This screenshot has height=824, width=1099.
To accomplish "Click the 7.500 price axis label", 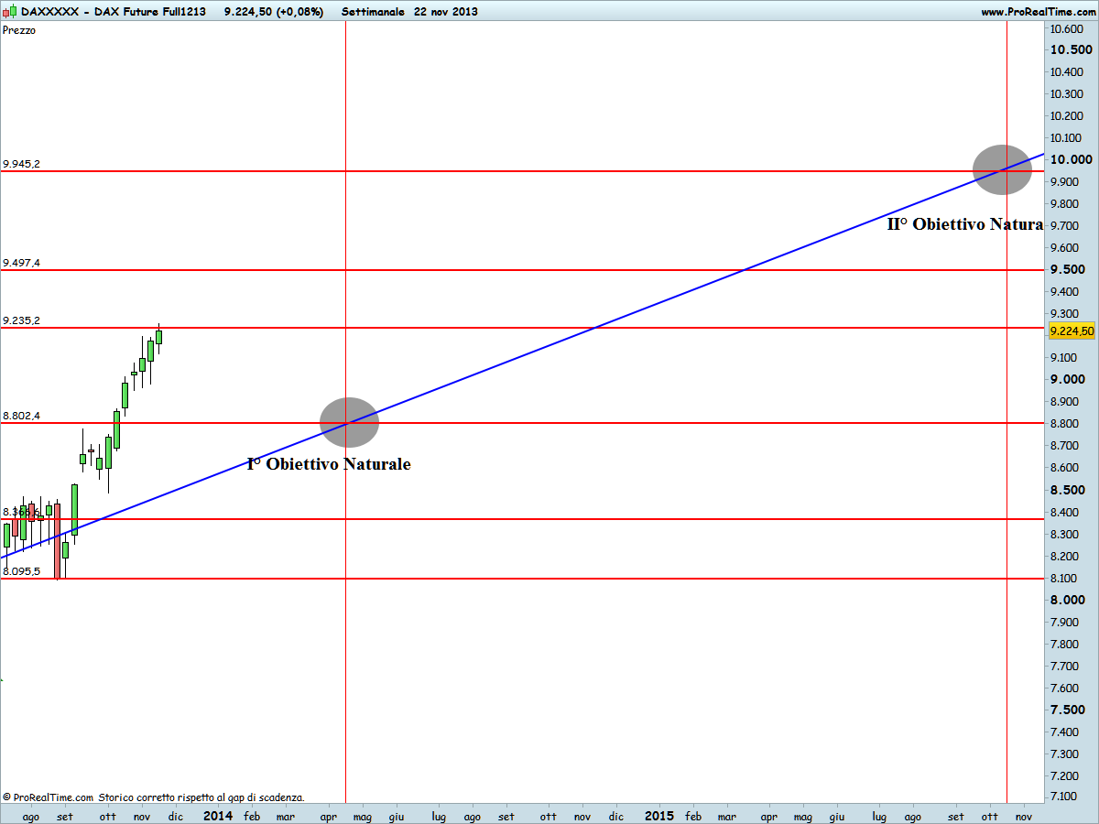I will (1069, 710).
